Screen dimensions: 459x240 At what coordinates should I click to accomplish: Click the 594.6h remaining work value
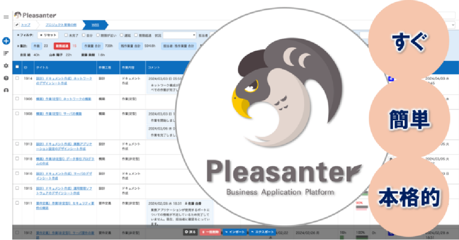[150, 46]
